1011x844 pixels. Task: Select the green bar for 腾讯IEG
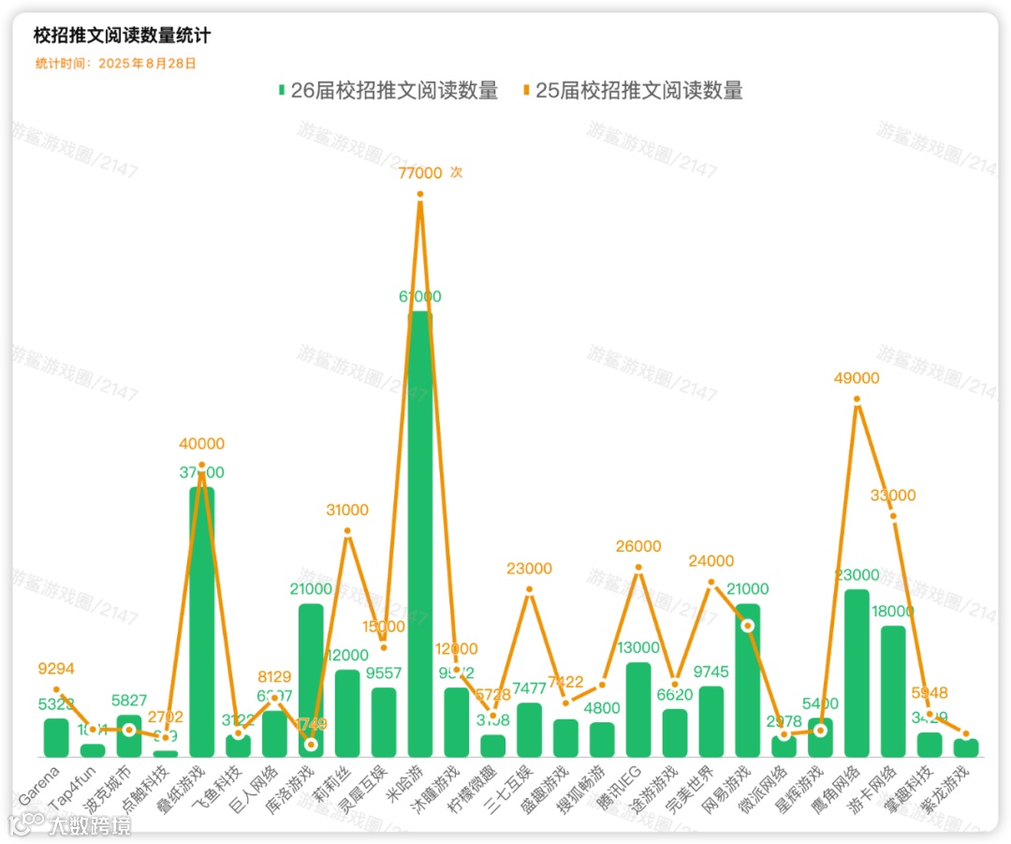(638, 710)
